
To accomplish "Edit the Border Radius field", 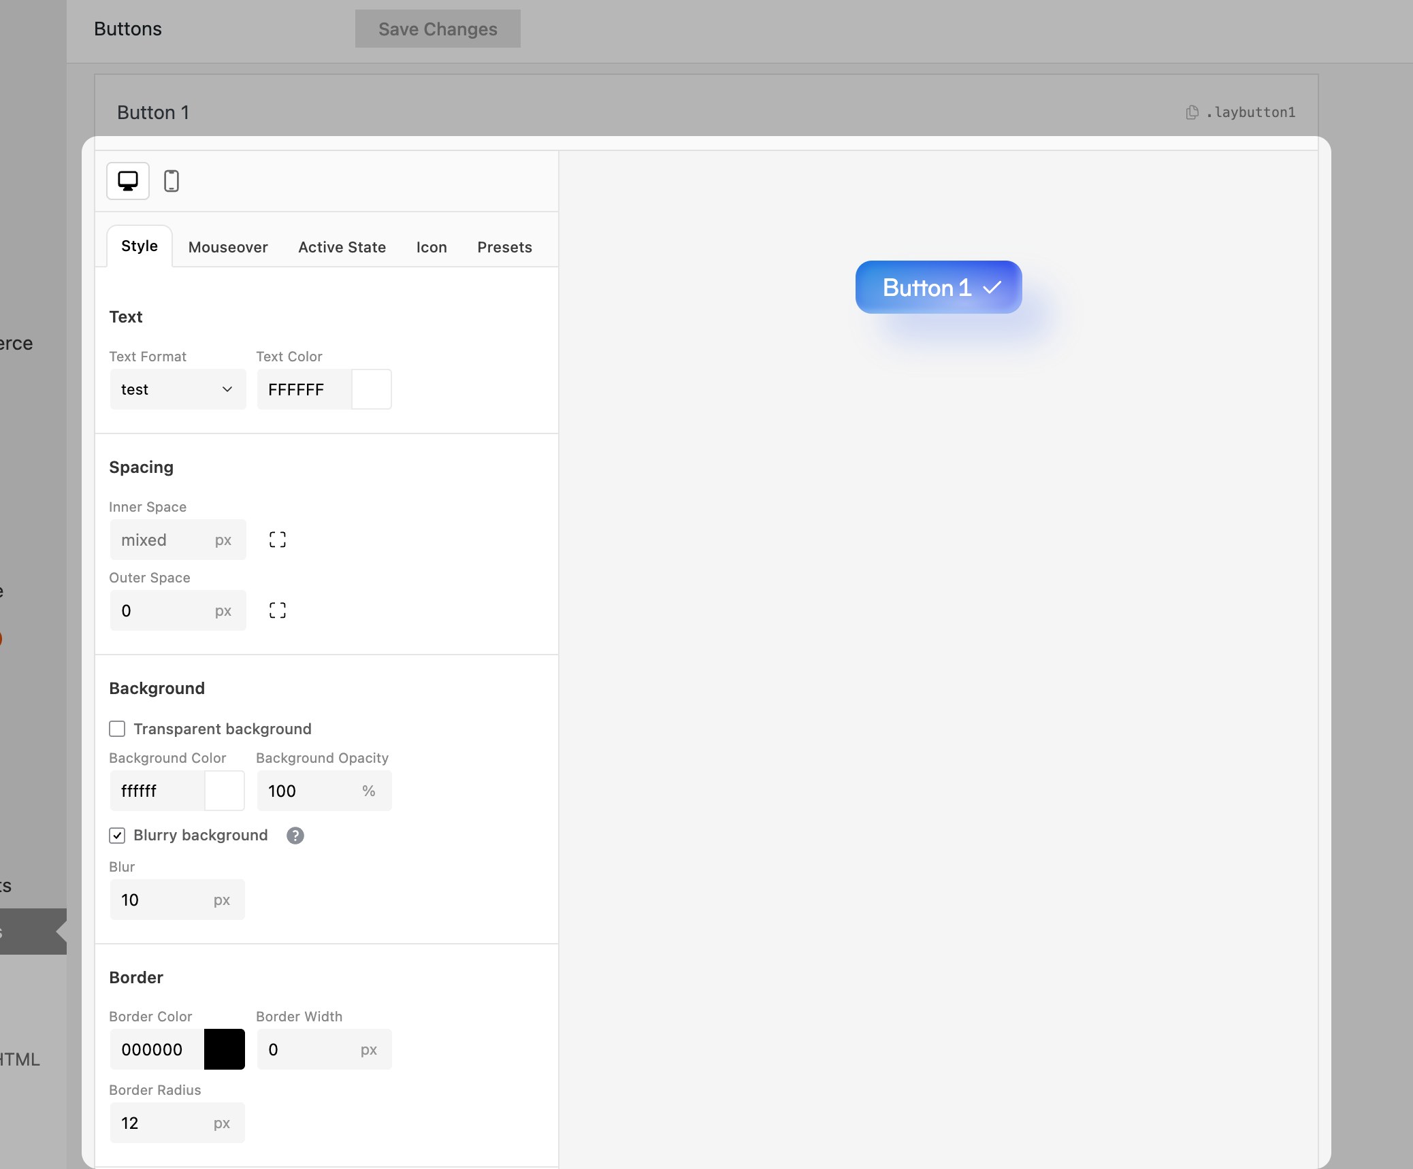I will (177, 1123).
